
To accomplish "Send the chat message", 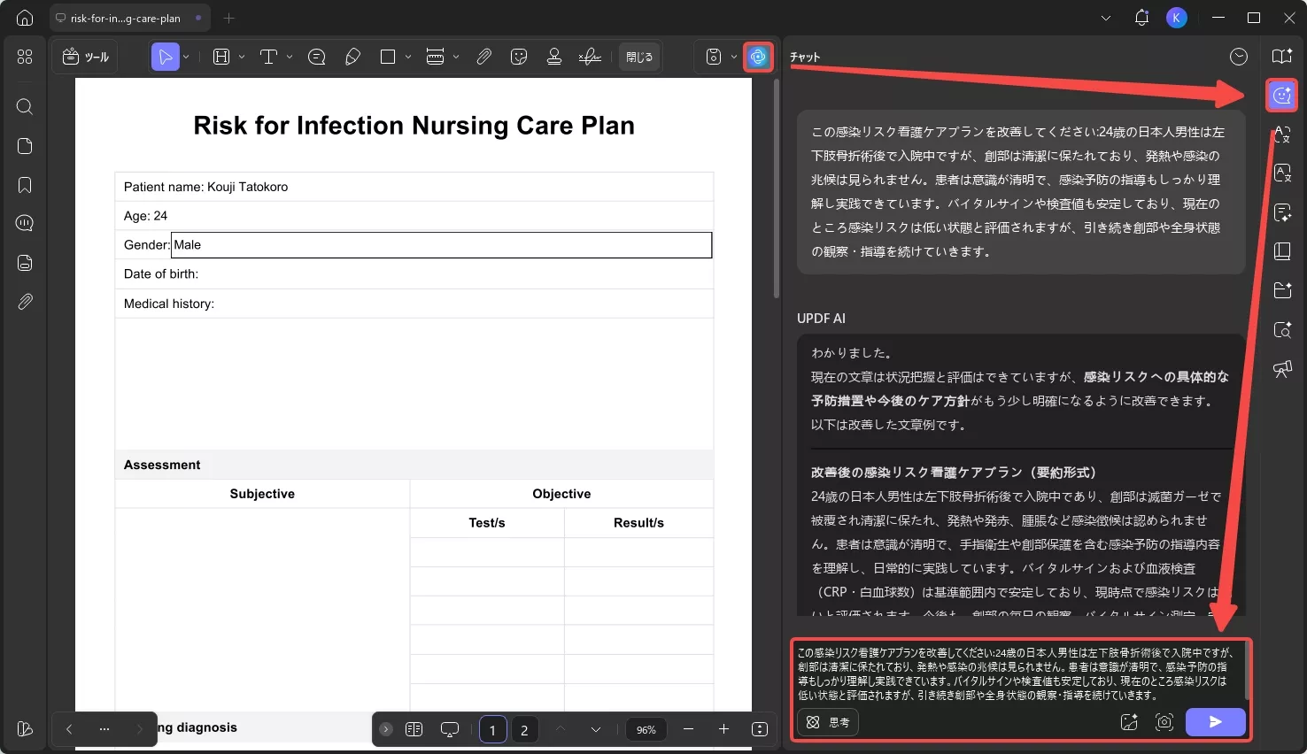I will (1215, 722).
